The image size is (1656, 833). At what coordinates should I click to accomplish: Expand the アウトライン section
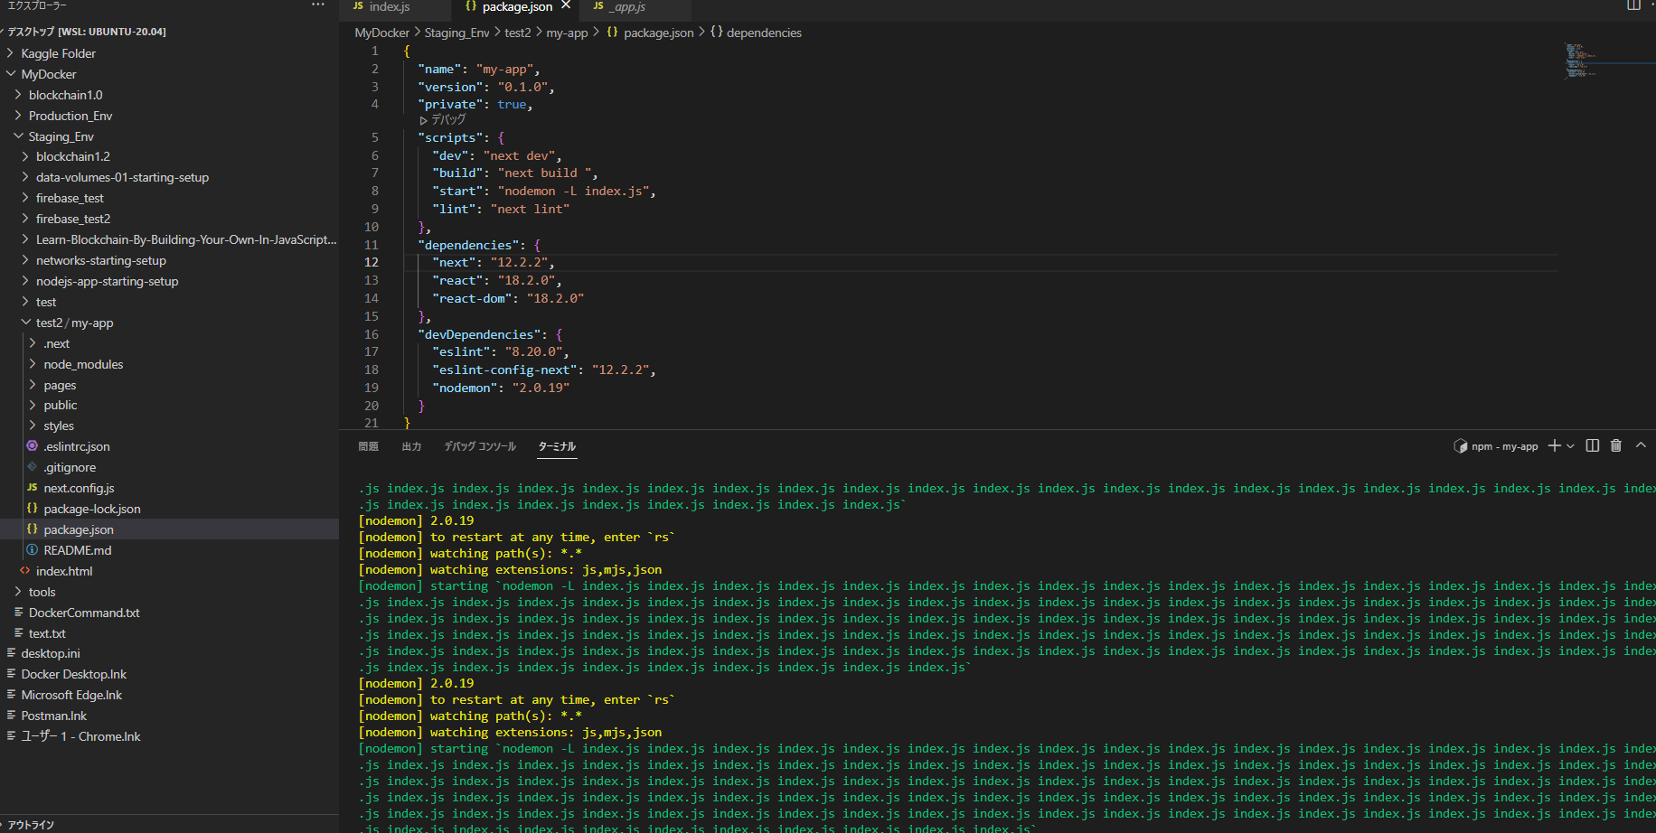tap(32, 825)
